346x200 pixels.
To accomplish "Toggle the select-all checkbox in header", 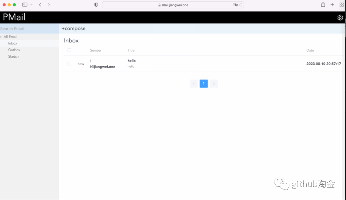I will (69, 50).
